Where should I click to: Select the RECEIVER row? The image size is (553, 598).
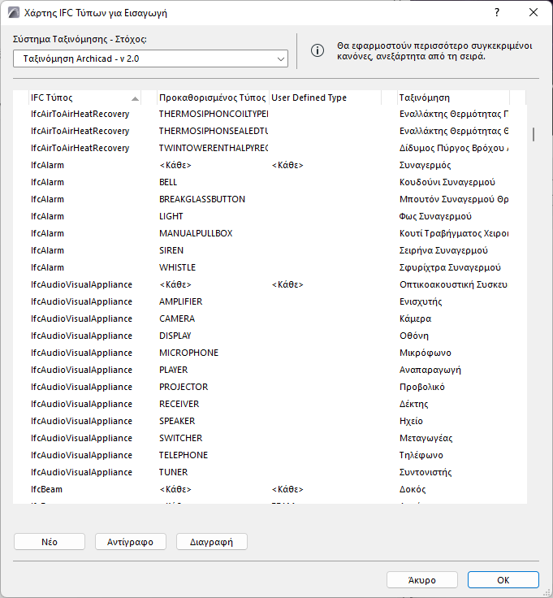pos(270,404)
